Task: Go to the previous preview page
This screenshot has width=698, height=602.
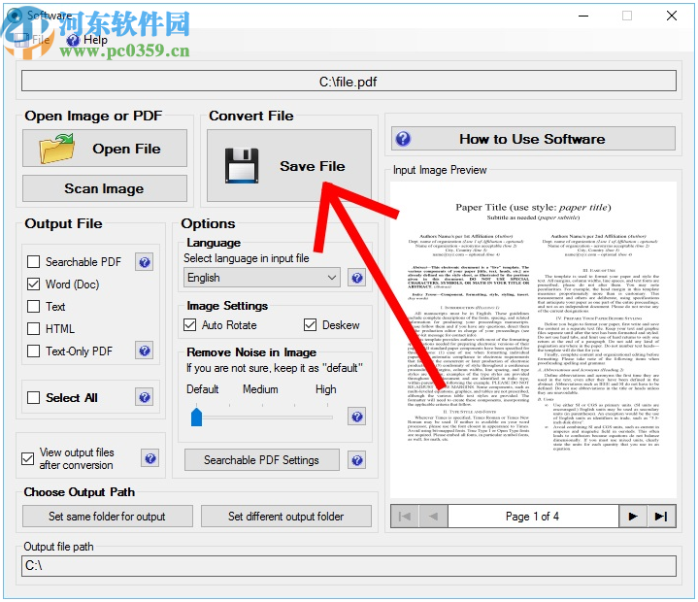Action: (433, 517)
